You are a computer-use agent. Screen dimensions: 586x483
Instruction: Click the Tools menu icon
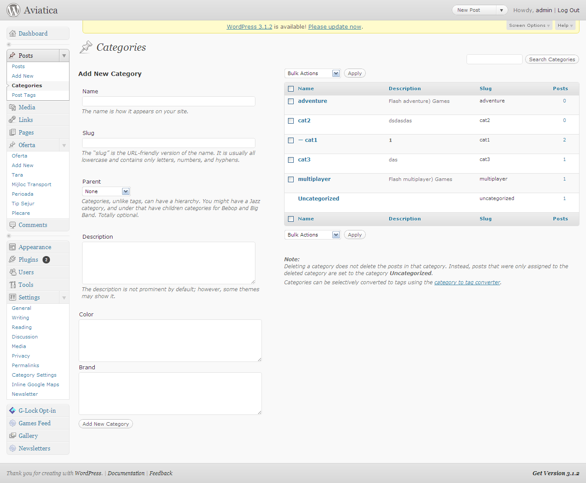pos(13,285)
